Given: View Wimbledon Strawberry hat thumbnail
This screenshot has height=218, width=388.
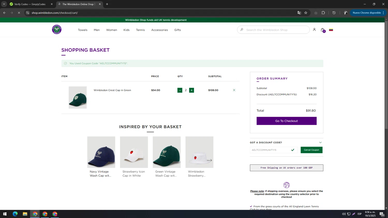Looking at the screenshot, I should click(x=199, y=152).
